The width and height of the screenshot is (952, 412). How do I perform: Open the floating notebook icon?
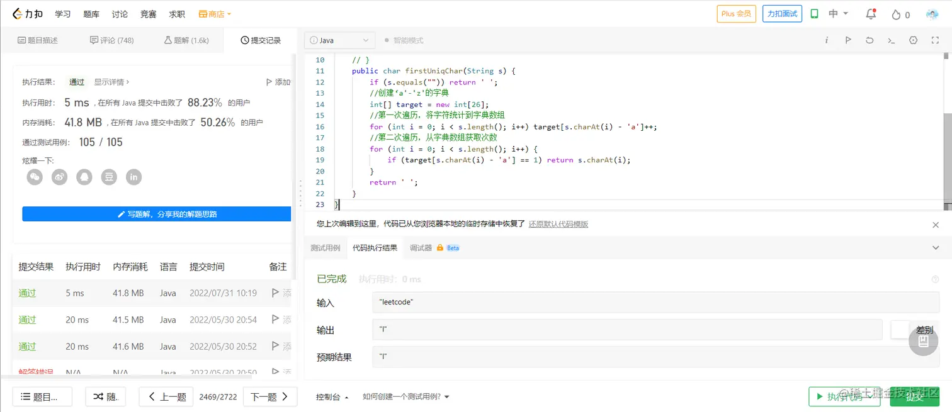[924, 341]
